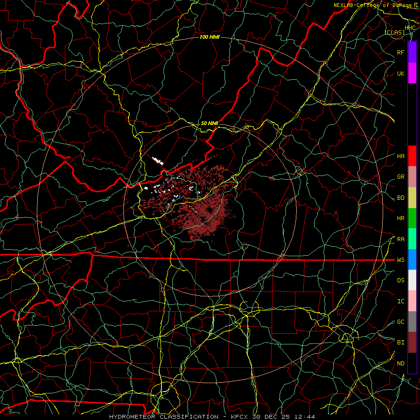This screenshot has width=420, height=420.
Task: Click the RA light green legend swatch
Action: [412, 239]
